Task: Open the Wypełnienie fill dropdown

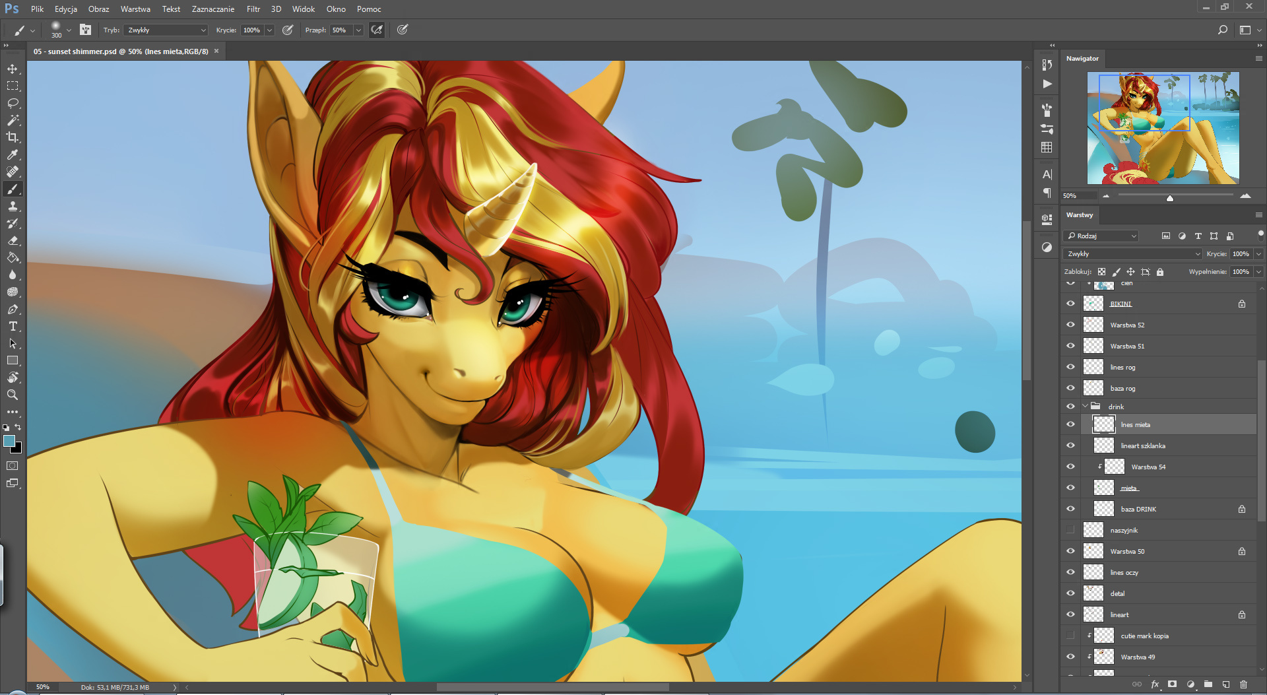Action: 1258,272
